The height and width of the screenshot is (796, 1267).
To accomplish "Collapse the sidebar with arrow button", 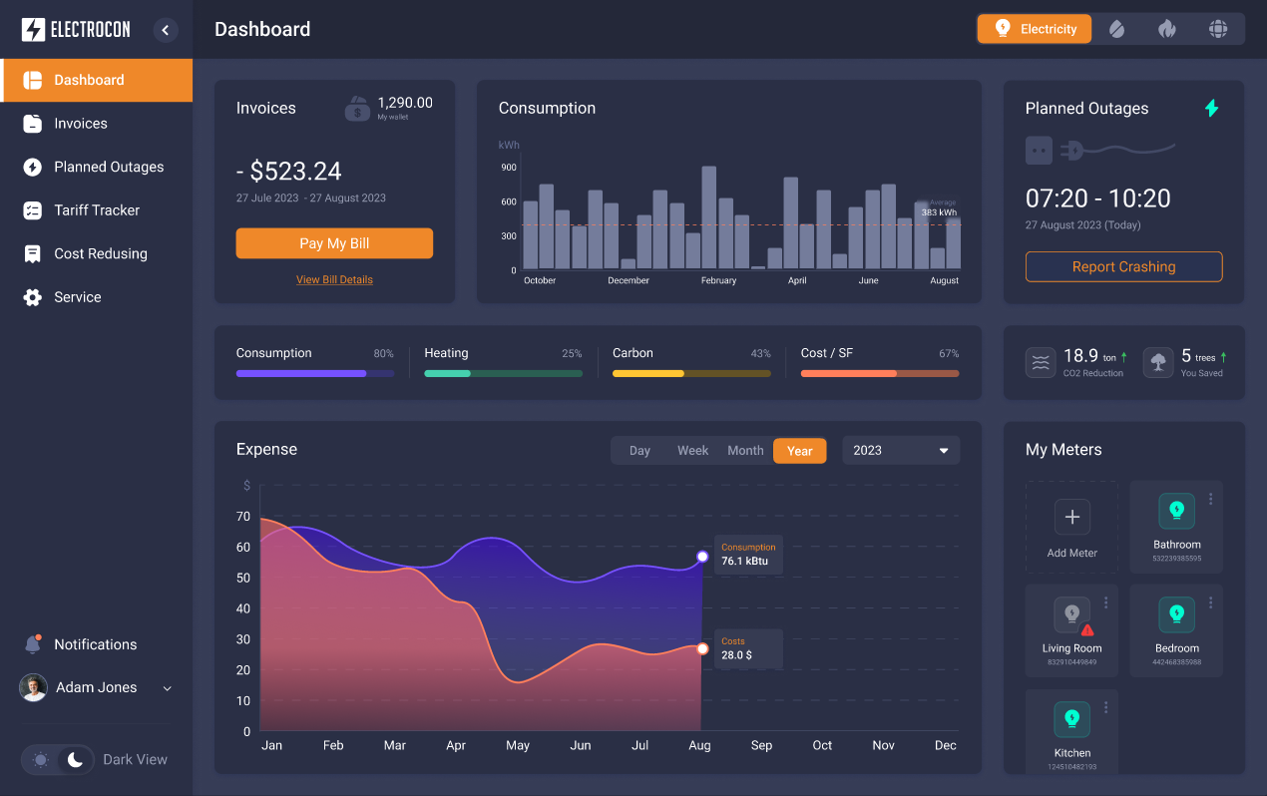I will 166,30.
